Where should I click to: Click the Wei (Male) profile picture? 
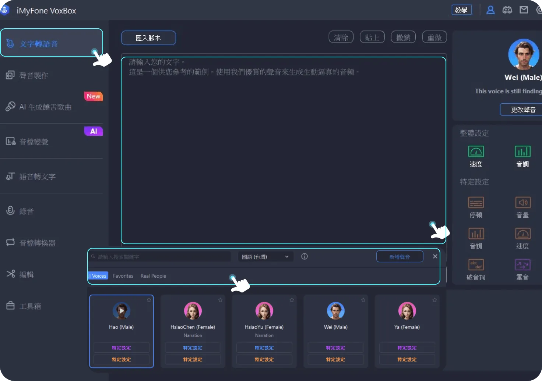tap(524, 54)
